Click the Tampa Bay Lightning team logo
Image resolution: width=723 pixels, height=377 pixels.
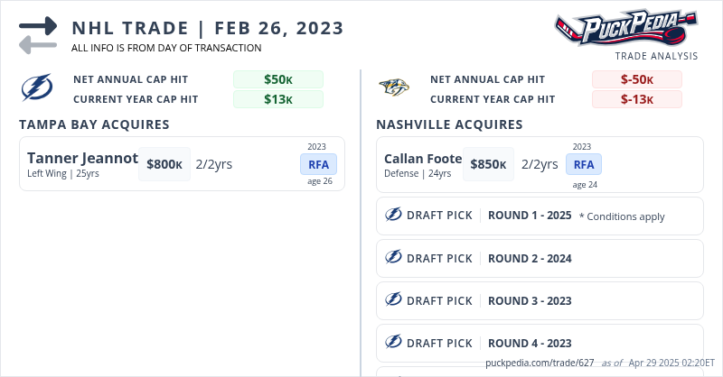tap(37, 88)
